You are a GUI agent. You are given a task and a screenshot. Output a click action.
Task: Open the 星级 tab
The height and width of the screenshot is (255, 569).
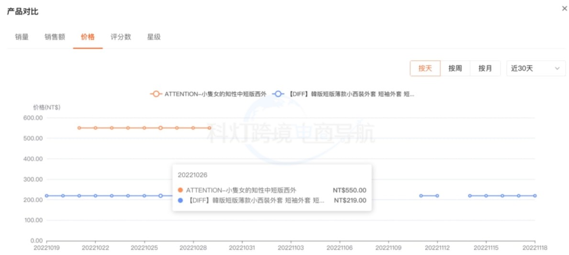154,37
